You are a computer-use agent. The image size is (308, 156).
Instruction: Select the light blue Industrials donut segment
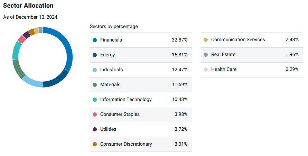[x=32, y=82]
